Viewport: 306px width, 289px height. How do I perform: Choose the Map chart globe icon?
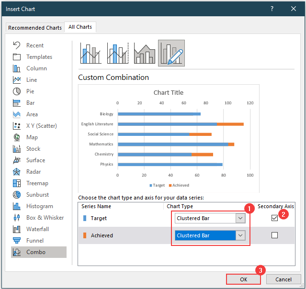click(x=17, y=137)
